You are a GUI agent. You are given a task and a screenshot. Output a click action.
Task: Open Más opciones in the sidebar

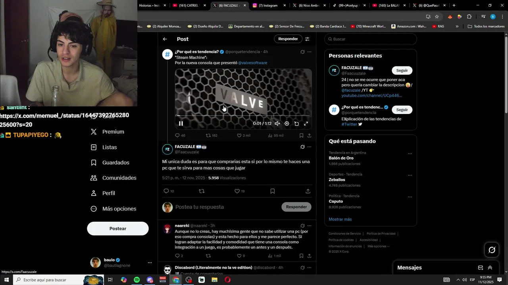114,209
